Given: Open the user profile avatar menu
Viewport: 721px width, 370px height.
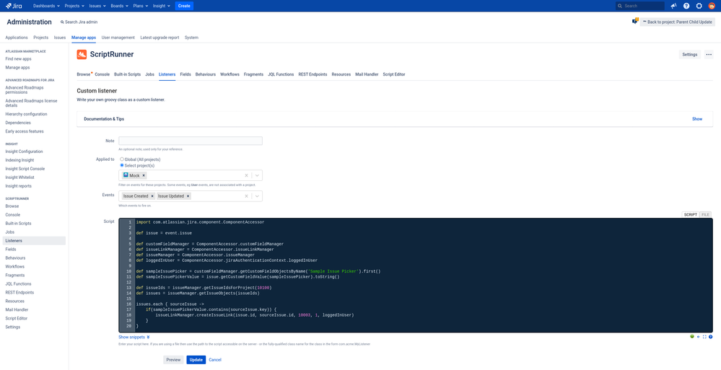Looking at the screenshot, I should tap(712, 6).
